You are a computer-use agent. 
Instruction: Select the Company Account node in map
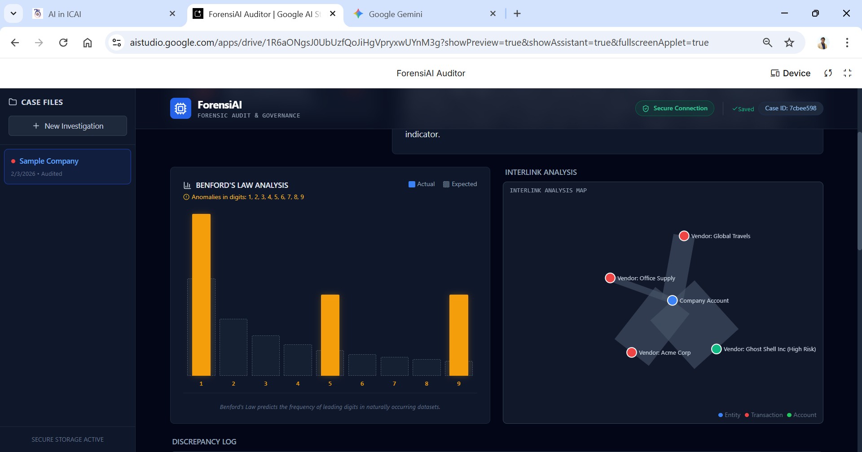(672, 300)
